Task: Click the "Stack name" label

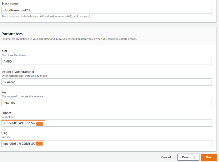Action: [x=10, y=3]
